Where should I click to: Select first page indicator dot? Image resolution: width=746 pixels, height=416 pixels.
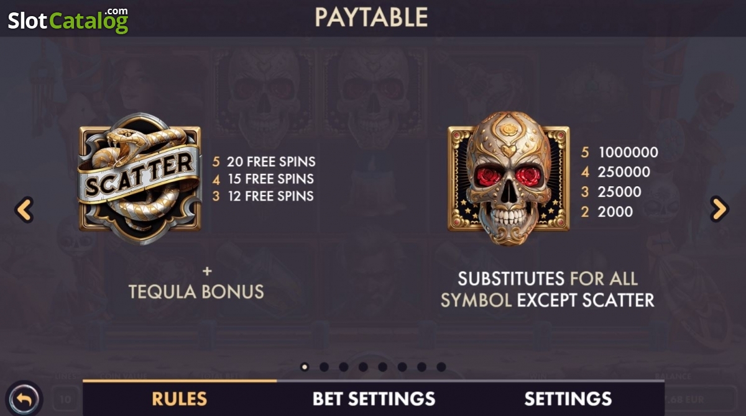[x=305, y=367]
